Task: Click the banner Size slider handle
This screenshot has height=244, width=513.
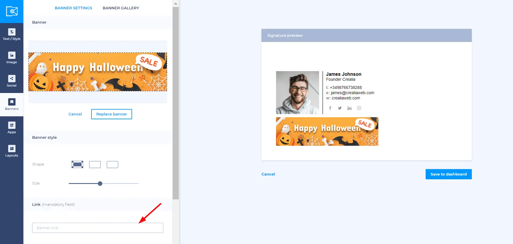Action: (100, 183)
